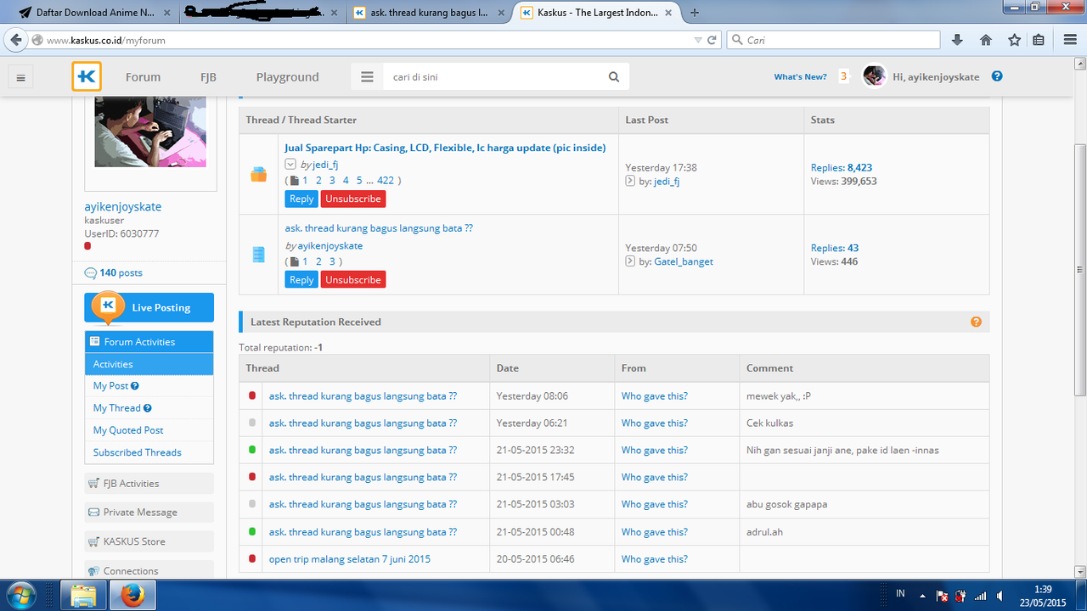
Task: Expand Connections section
Action: click(149, 571)
